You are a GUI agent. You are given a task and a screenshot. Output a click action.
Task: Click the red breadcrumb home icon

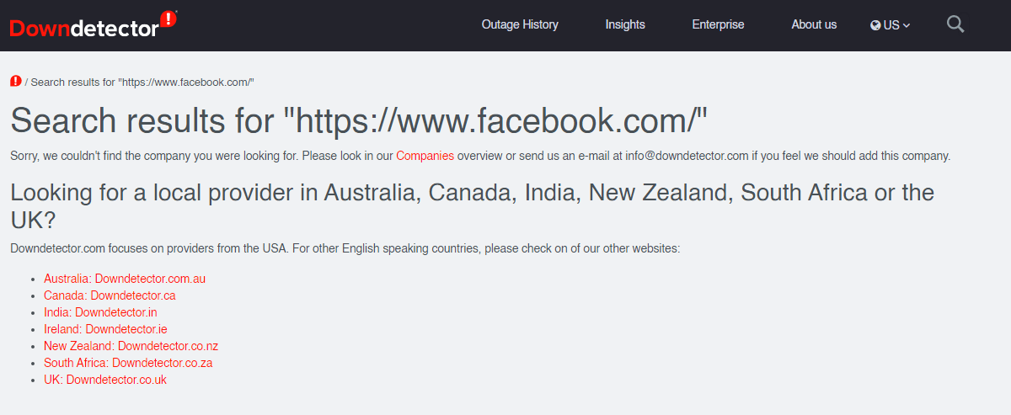click(x=16, y=82)
